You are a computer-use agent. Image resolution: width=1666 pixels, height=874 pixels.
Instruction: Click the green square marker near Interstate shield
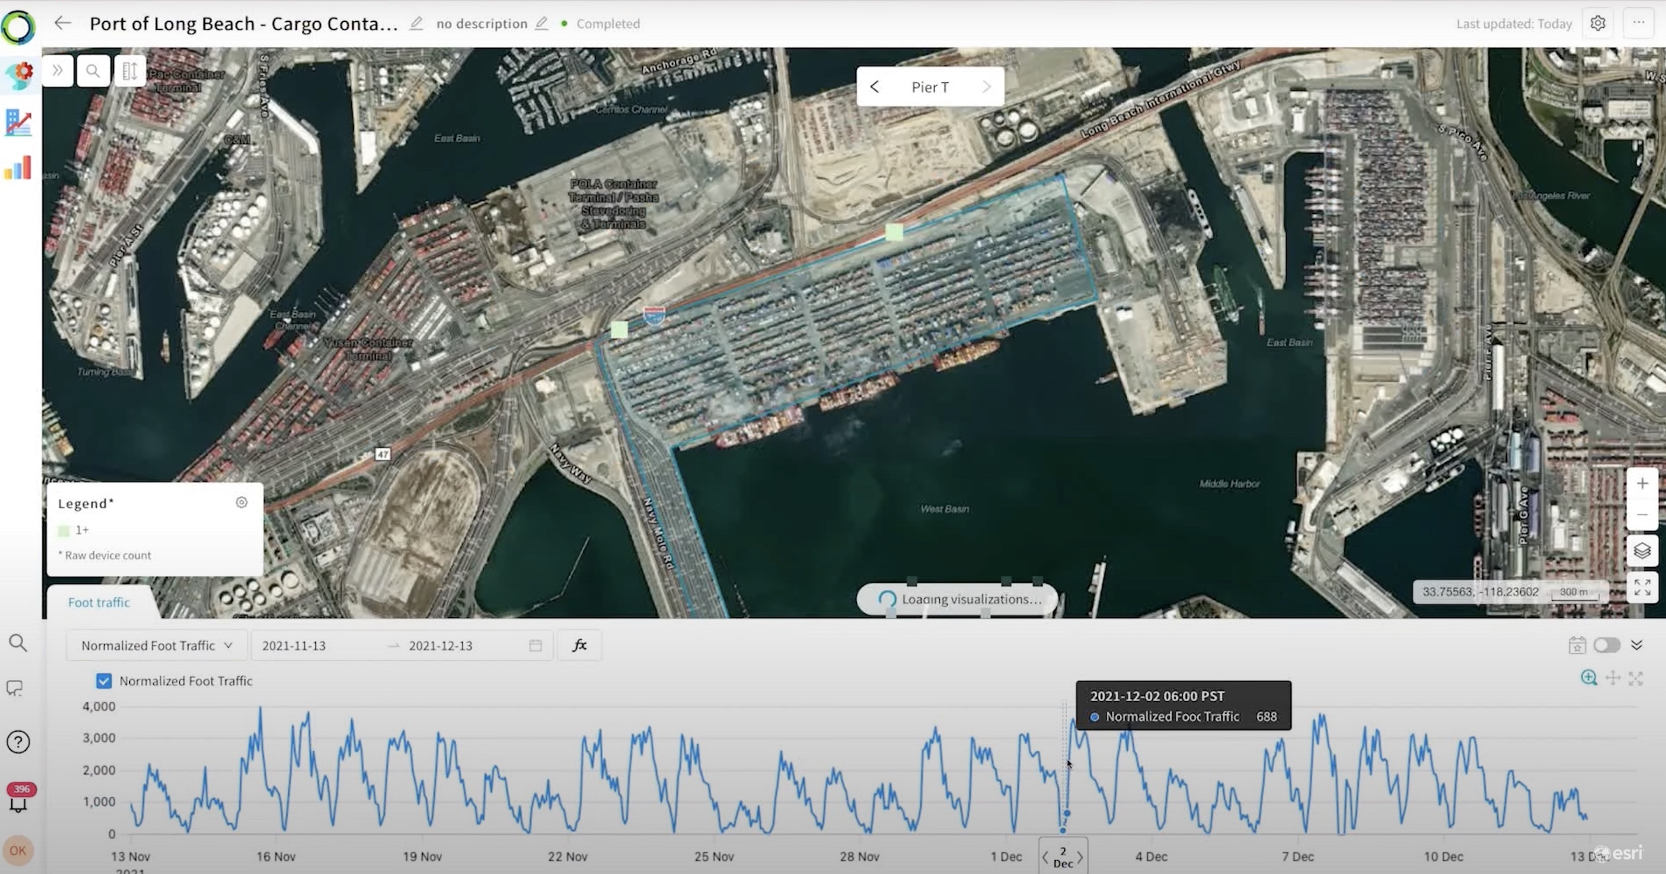coord(619,329)
